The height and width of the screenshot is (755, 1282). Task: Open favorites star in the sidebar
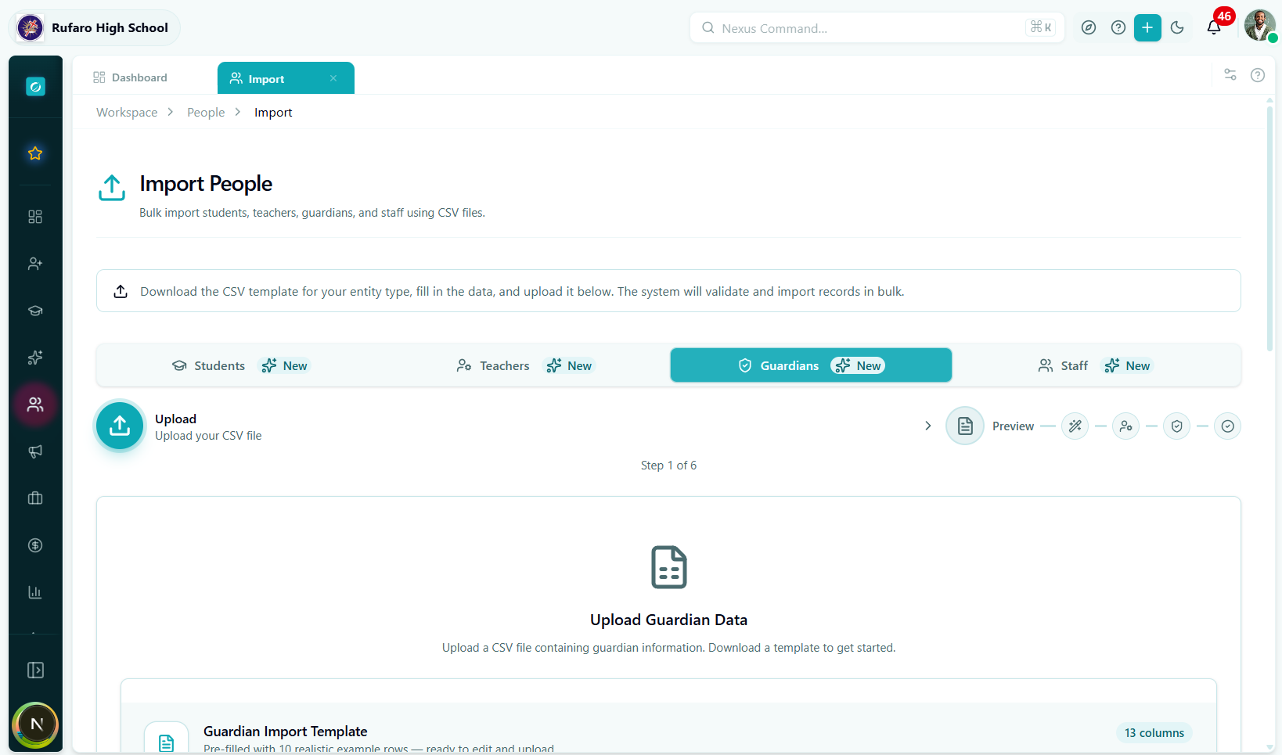[x=35, y=153]
